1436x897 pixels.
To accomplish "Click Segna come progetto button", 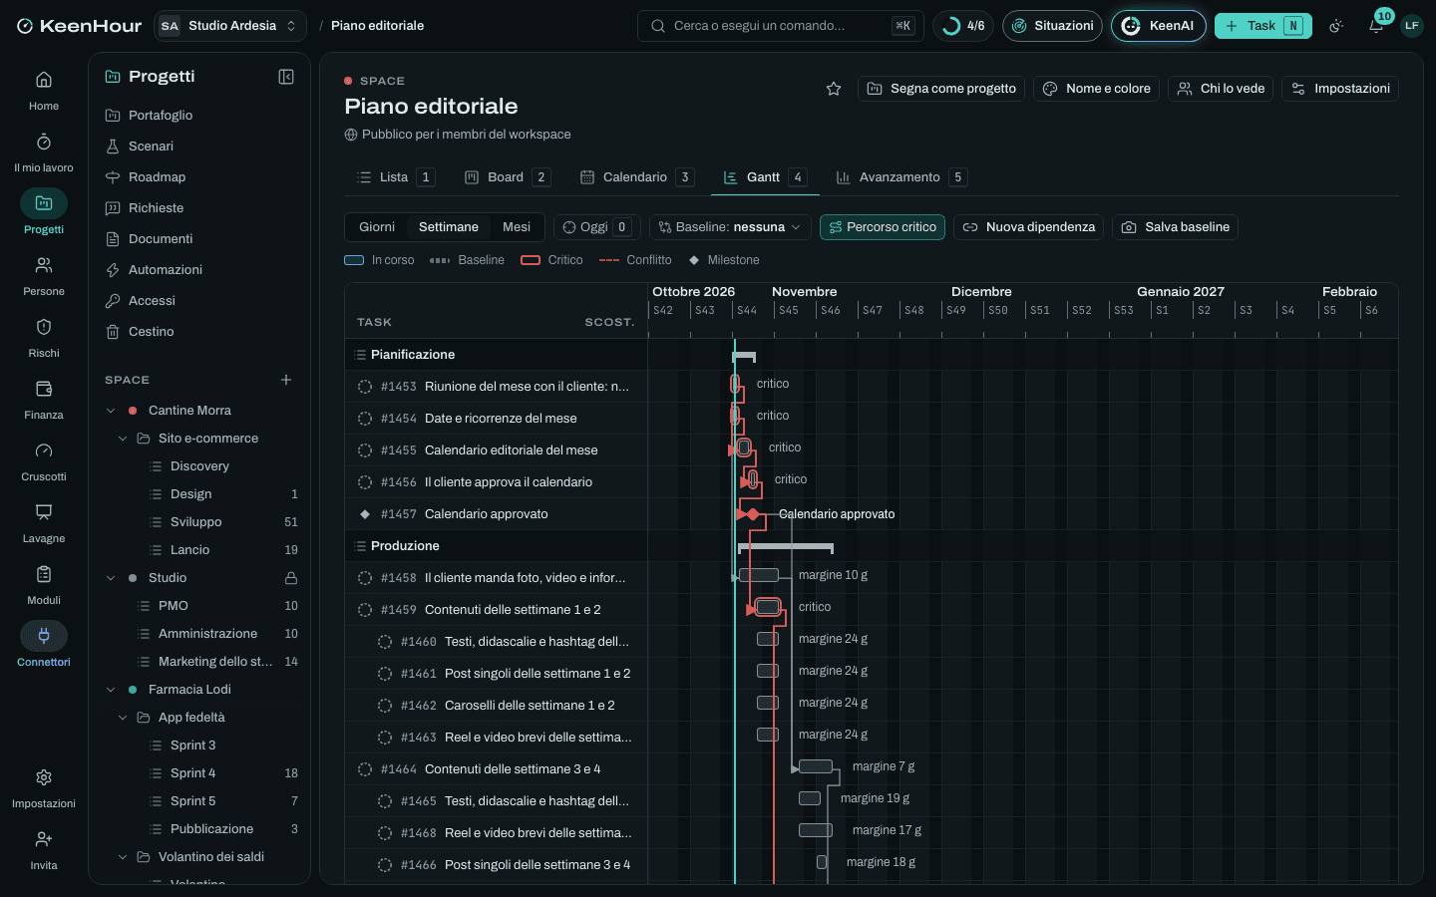I will (941, 89).
